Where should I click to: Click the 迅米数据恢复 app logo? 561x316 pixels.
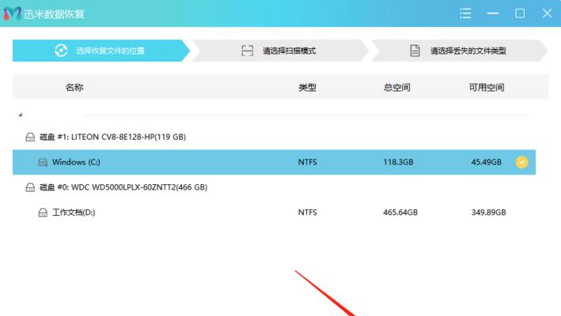pos(12,13)
